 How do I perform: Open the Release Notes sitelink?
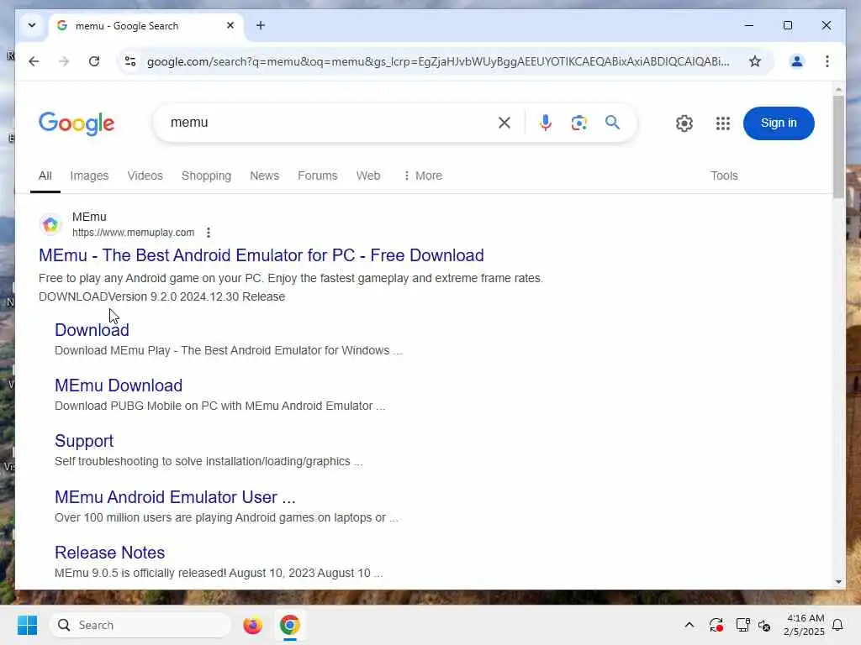[109, 553]
